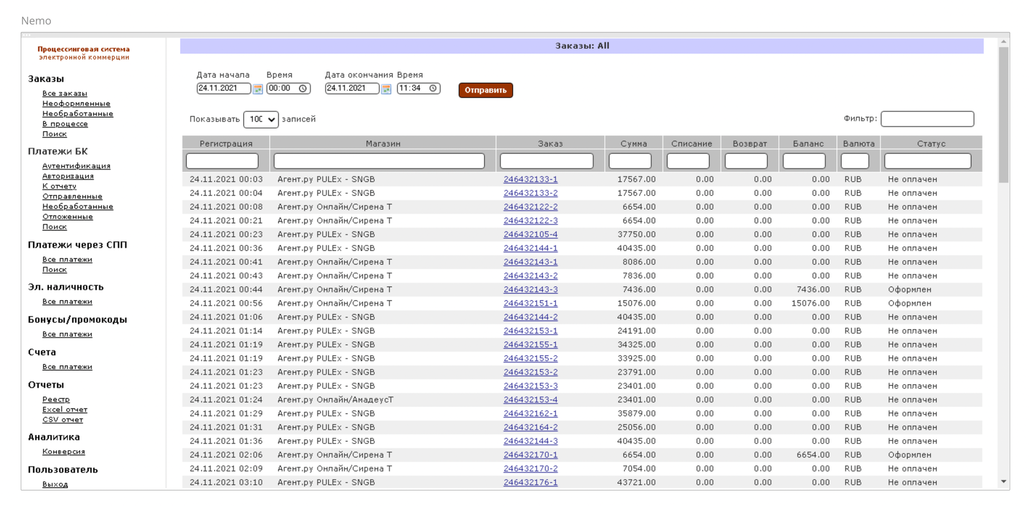Open order 246432105-4
This screenshot has height=506, width=1029.
(x=530, y=235)
